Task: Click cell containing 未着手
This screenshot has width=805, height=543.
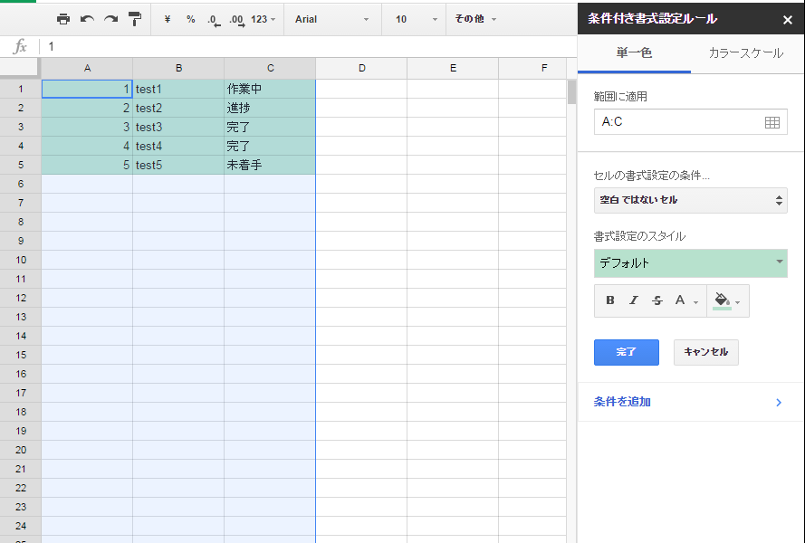Action: point(270,165)
